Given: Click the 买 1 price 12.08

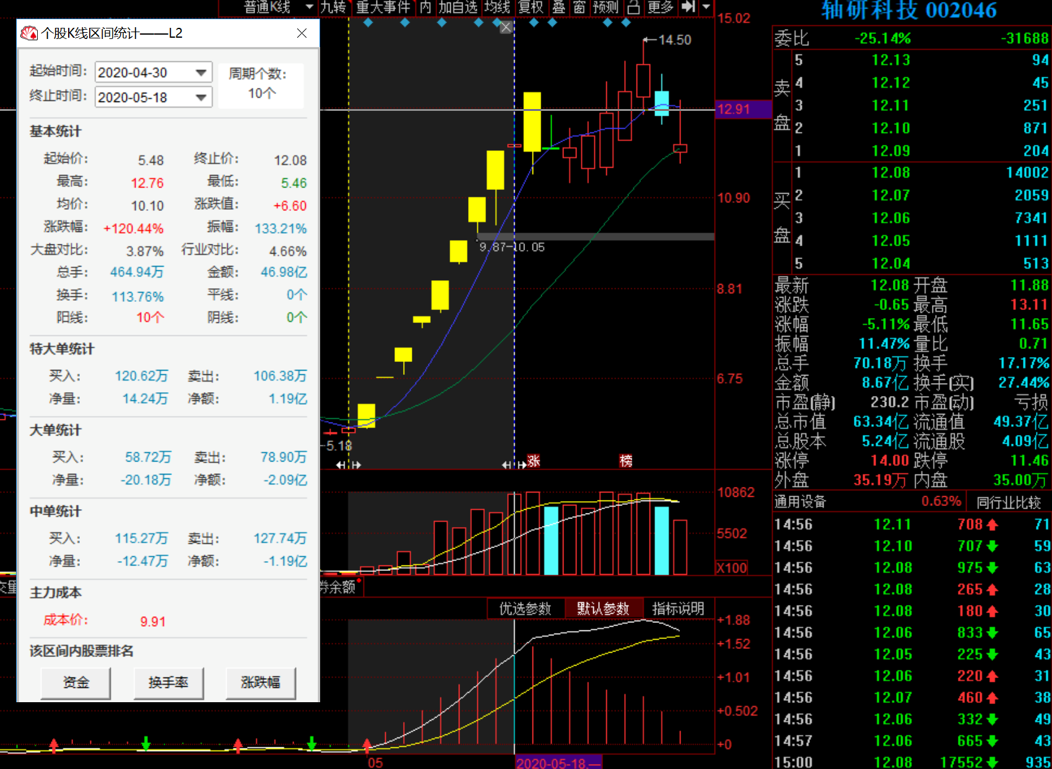Looking at the screenshot, I should tap(891, 173).
